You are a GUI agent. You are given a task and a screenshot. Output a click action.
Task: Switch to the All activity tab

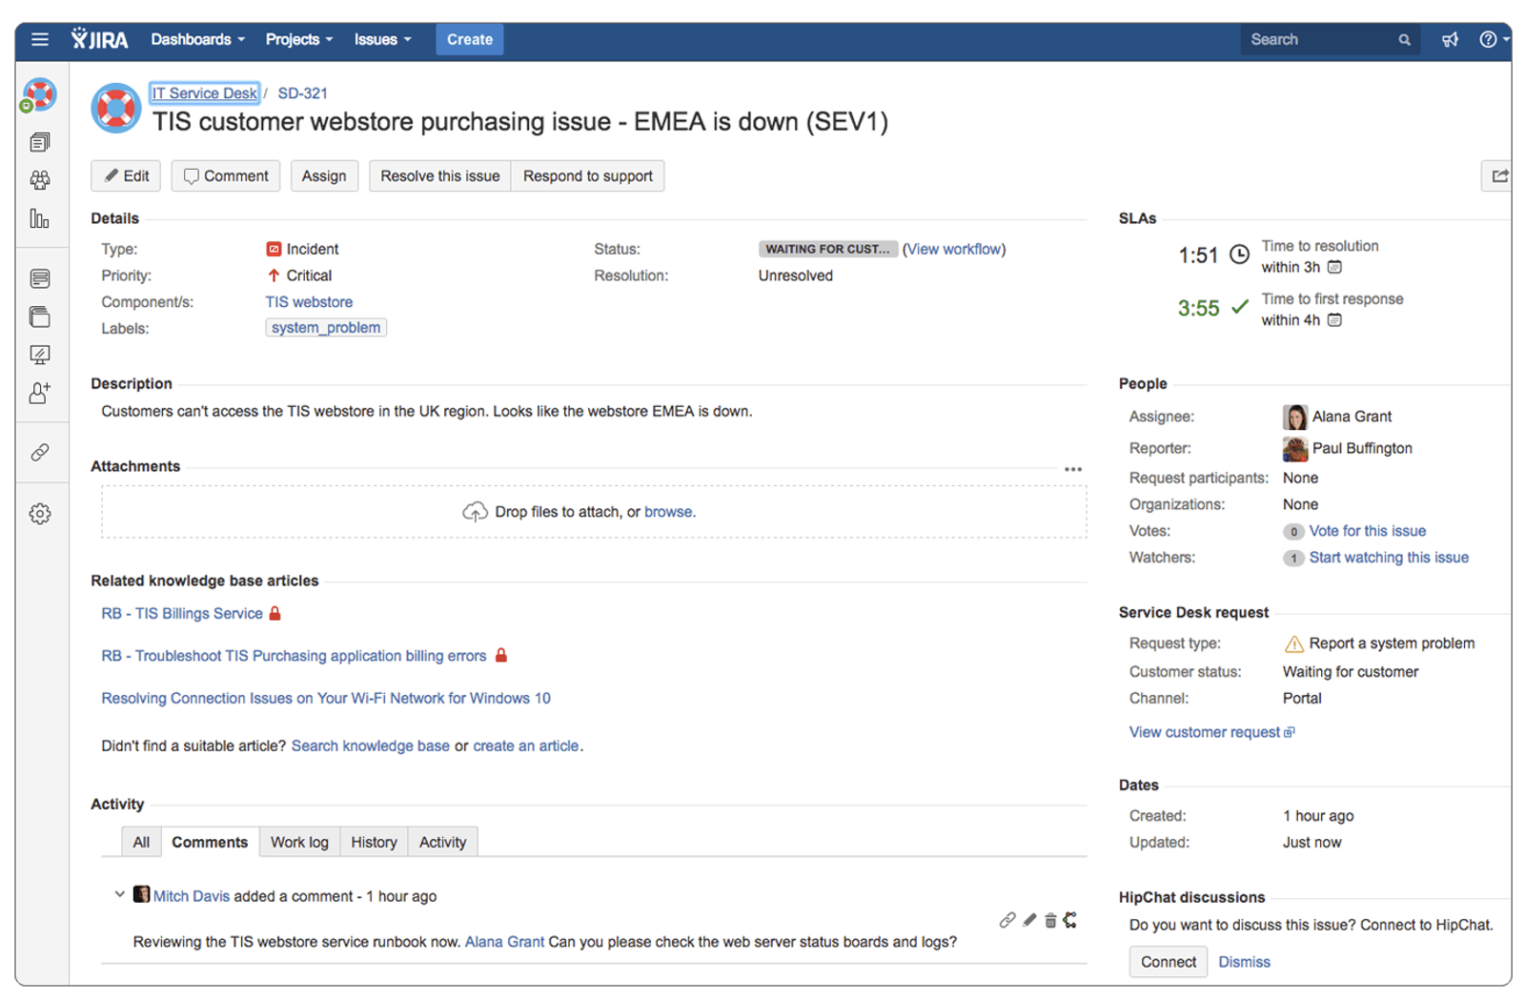coord(141,842)
